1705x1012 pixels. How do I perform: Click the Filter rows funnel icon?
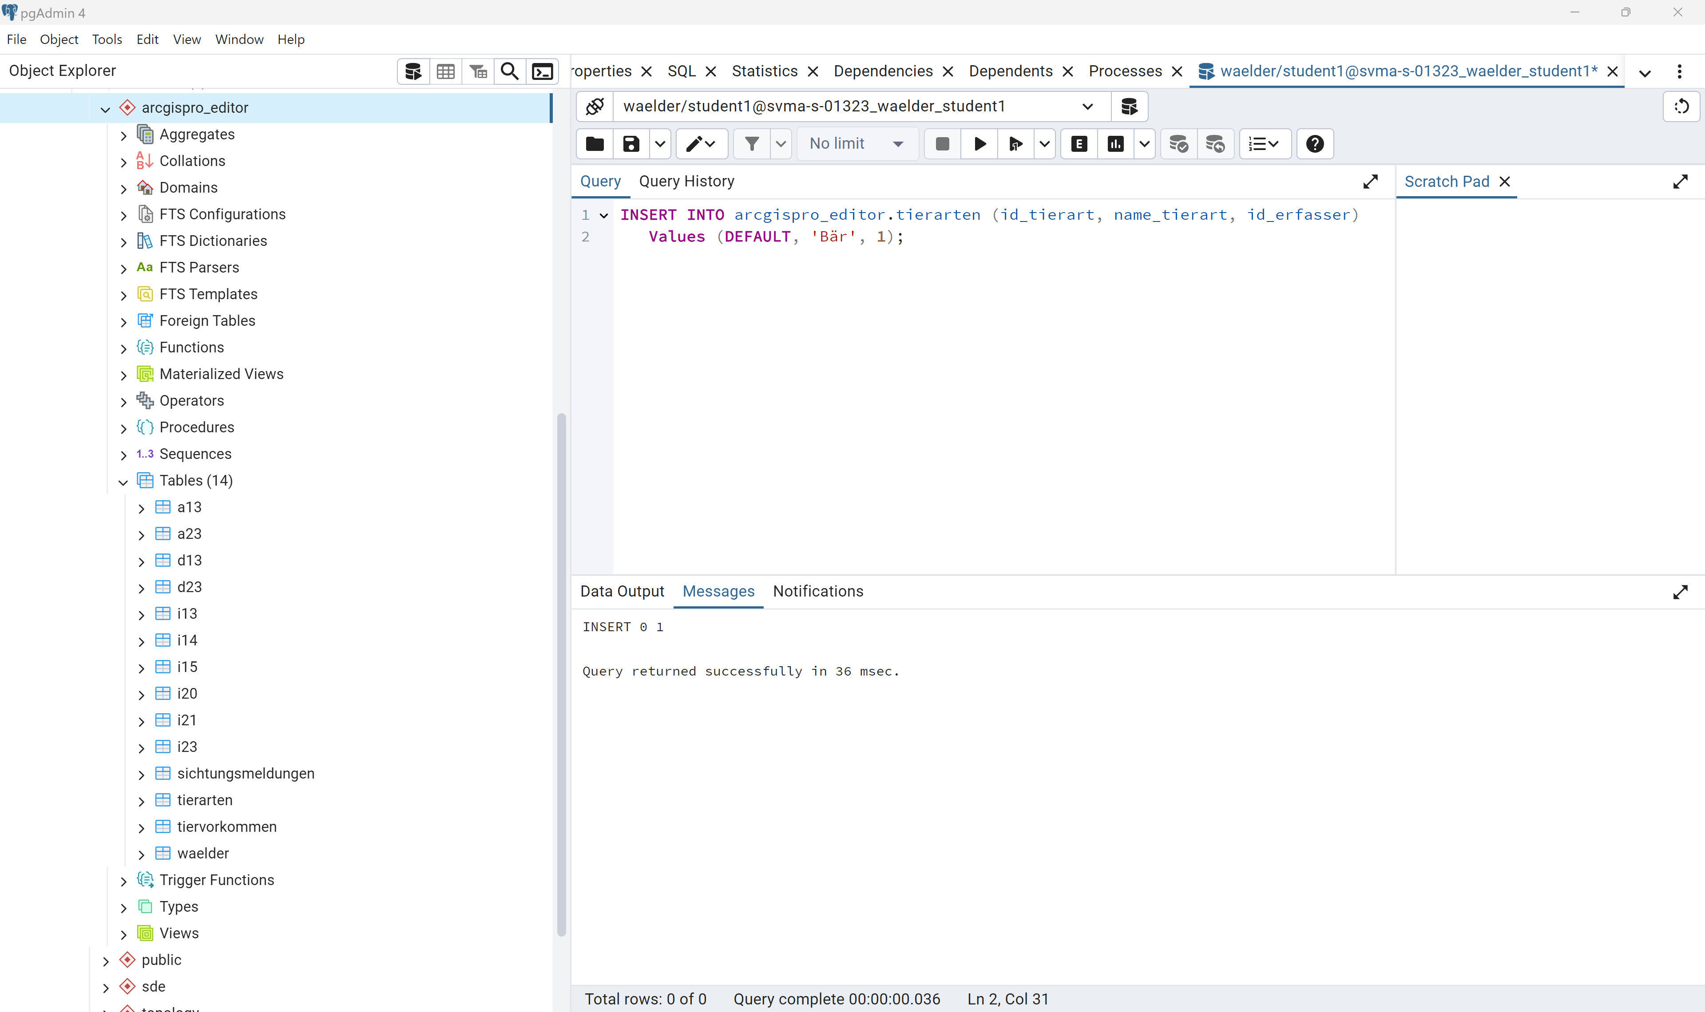pos(752,144)
